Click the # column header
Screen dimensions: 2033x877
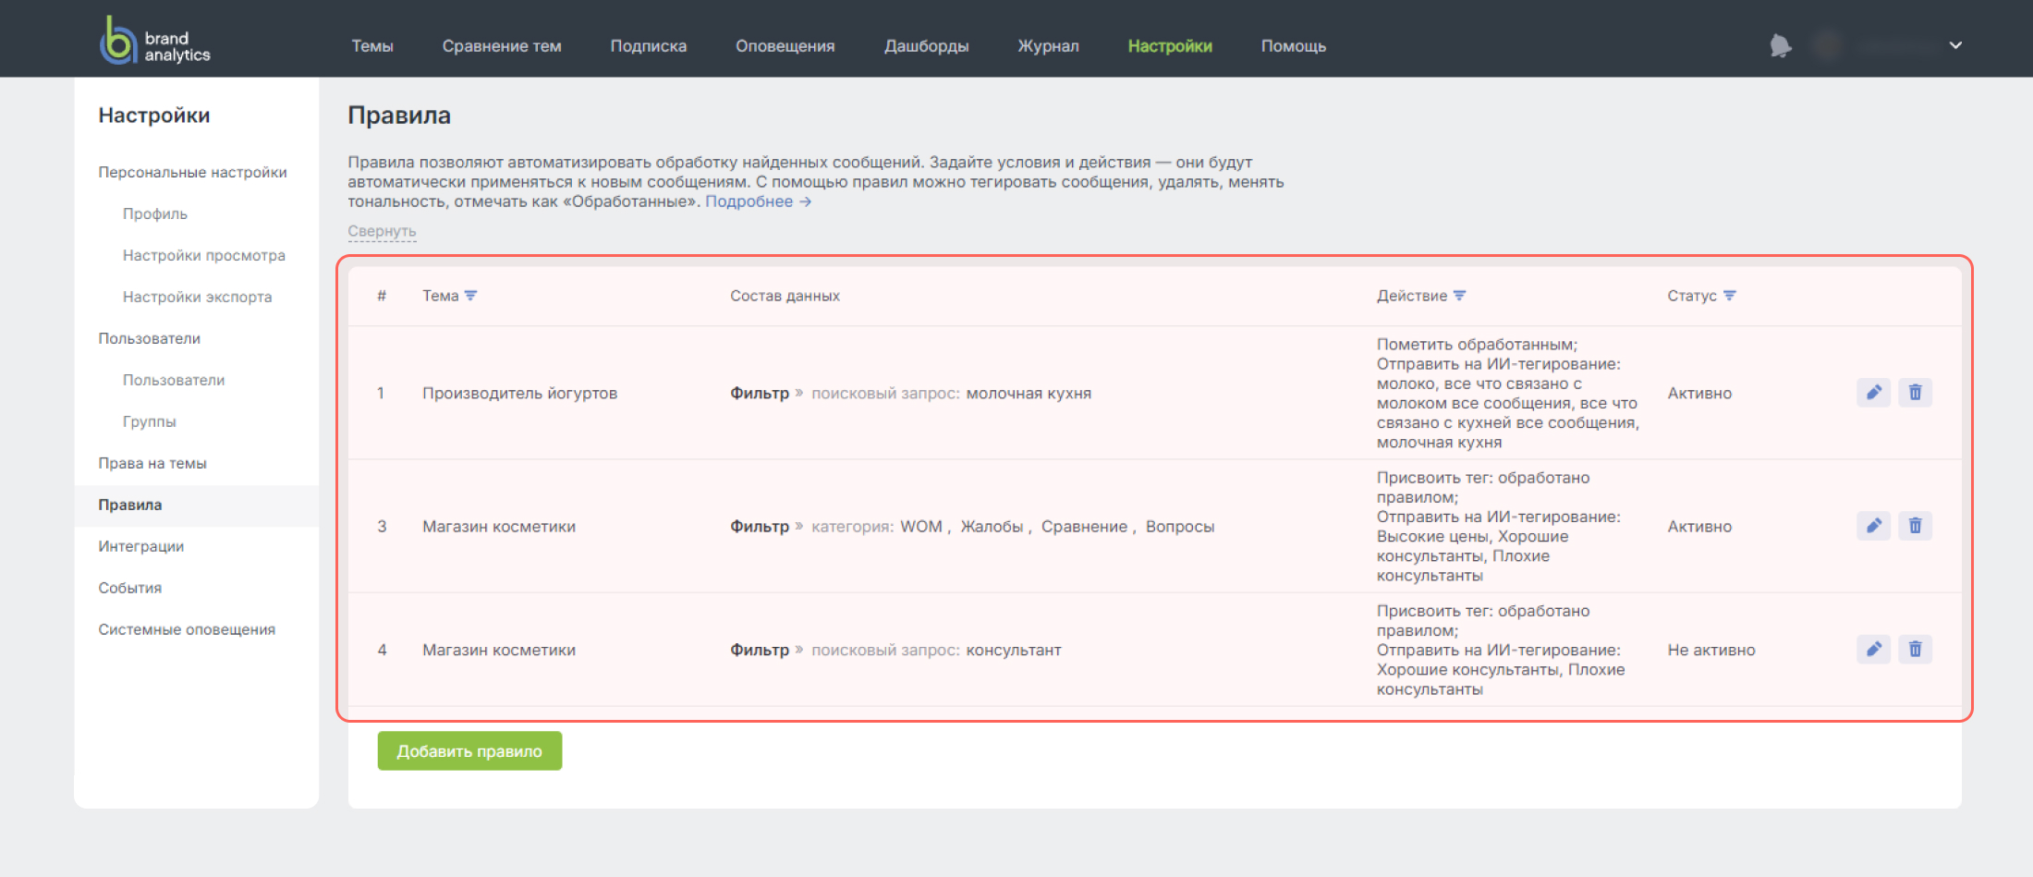point(382,296)
